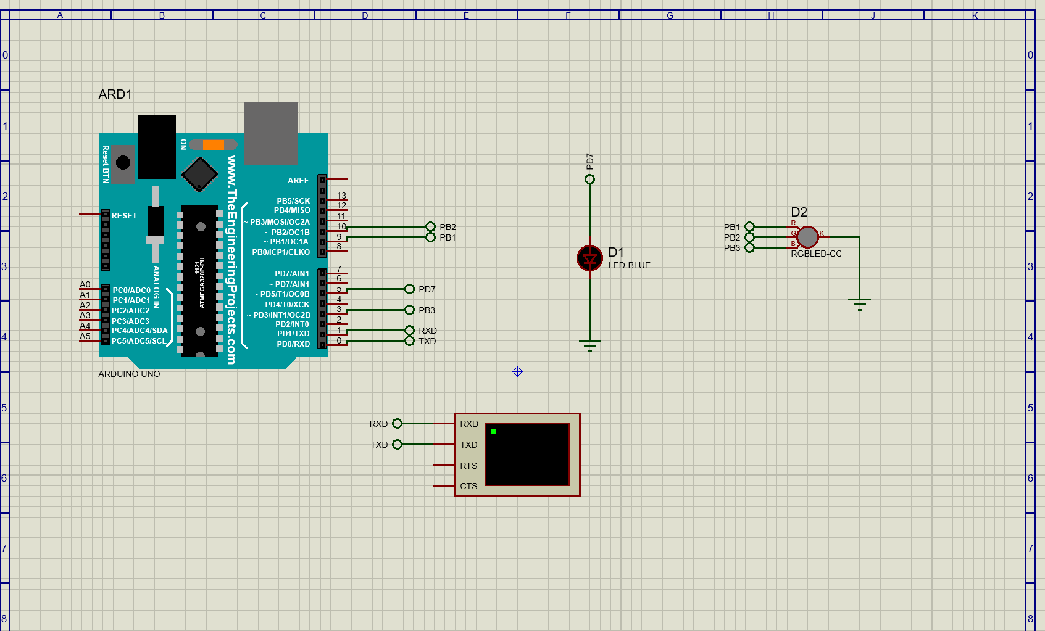Click the ground symbol wired to D2 cathode
1045x631 pixels.
click(859, 304)
